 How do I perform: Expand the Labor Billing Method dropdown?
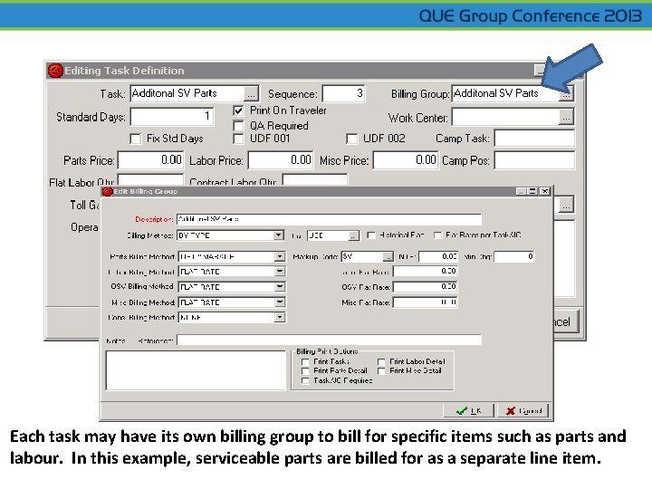(280, 272)
